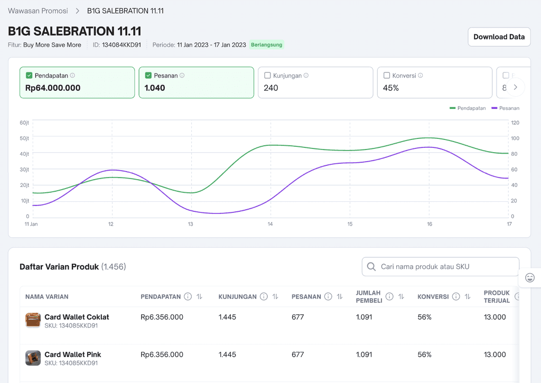The width and height of the screenshot is (541, 383).
Task: Select the Card Wallet Coklat variant name
Action: [77, 317]
